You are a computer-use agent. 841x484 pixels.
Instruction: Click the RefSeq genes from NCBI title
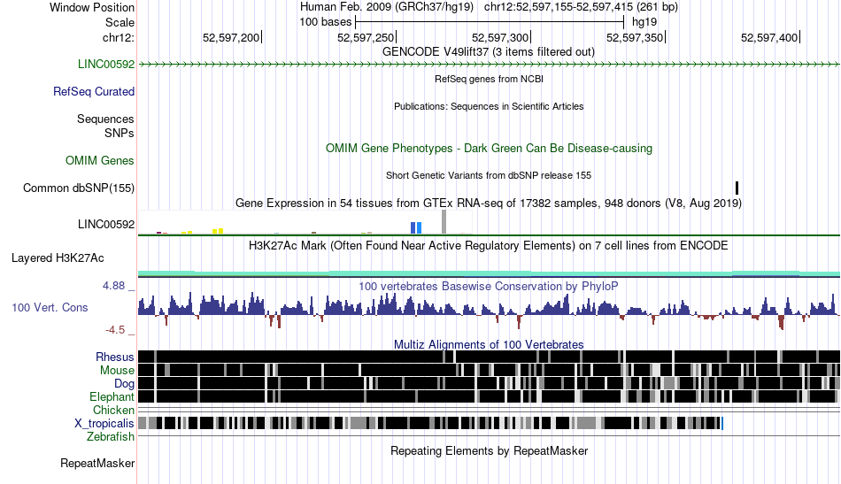[489, 79]
